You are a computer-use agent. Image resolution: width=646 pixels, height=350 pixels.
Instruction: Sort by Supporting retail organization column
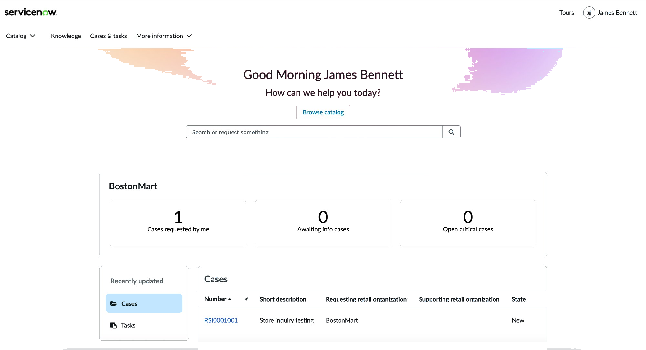(459, 299)
